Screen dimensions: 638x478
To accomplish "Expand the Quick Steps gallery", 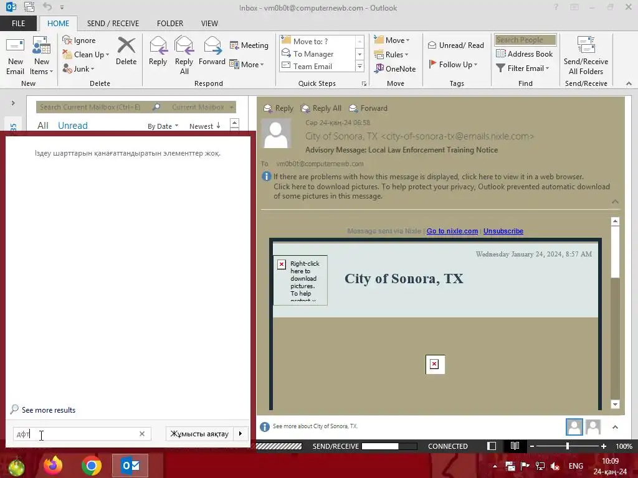I will click(x=359, y=66).
